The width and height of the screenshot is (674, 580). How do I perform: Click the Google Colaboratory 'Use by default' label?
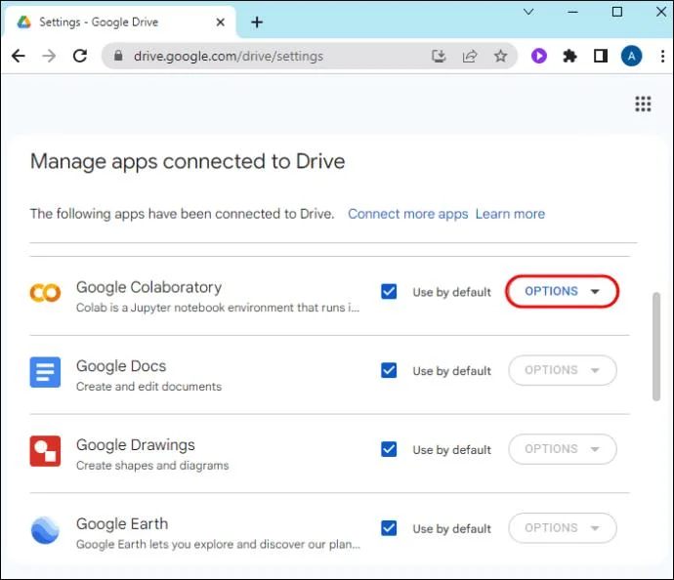click(451, 292)
